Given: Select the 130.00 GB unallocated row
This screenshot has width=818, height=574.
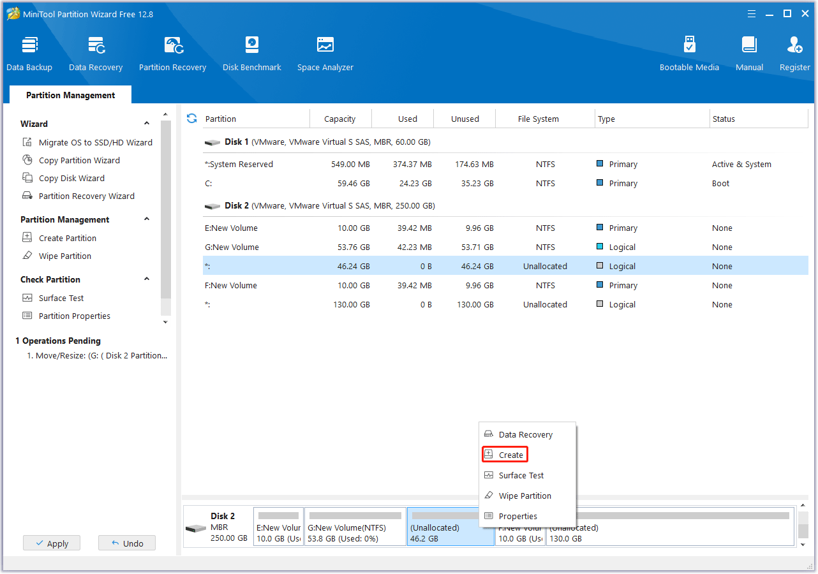Looking at the screenshot, I should 505,305.
